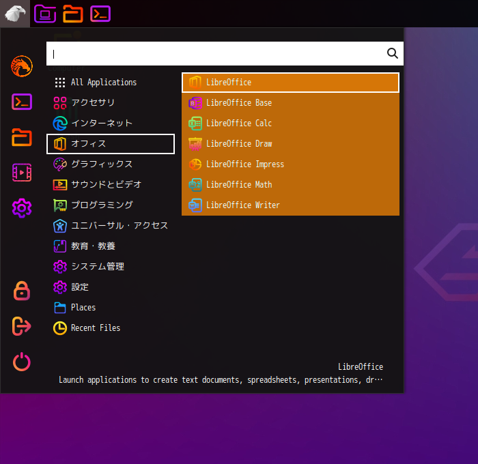Select the 設定 category
This screenshot has width=478, height=464.
pos(111,287)
